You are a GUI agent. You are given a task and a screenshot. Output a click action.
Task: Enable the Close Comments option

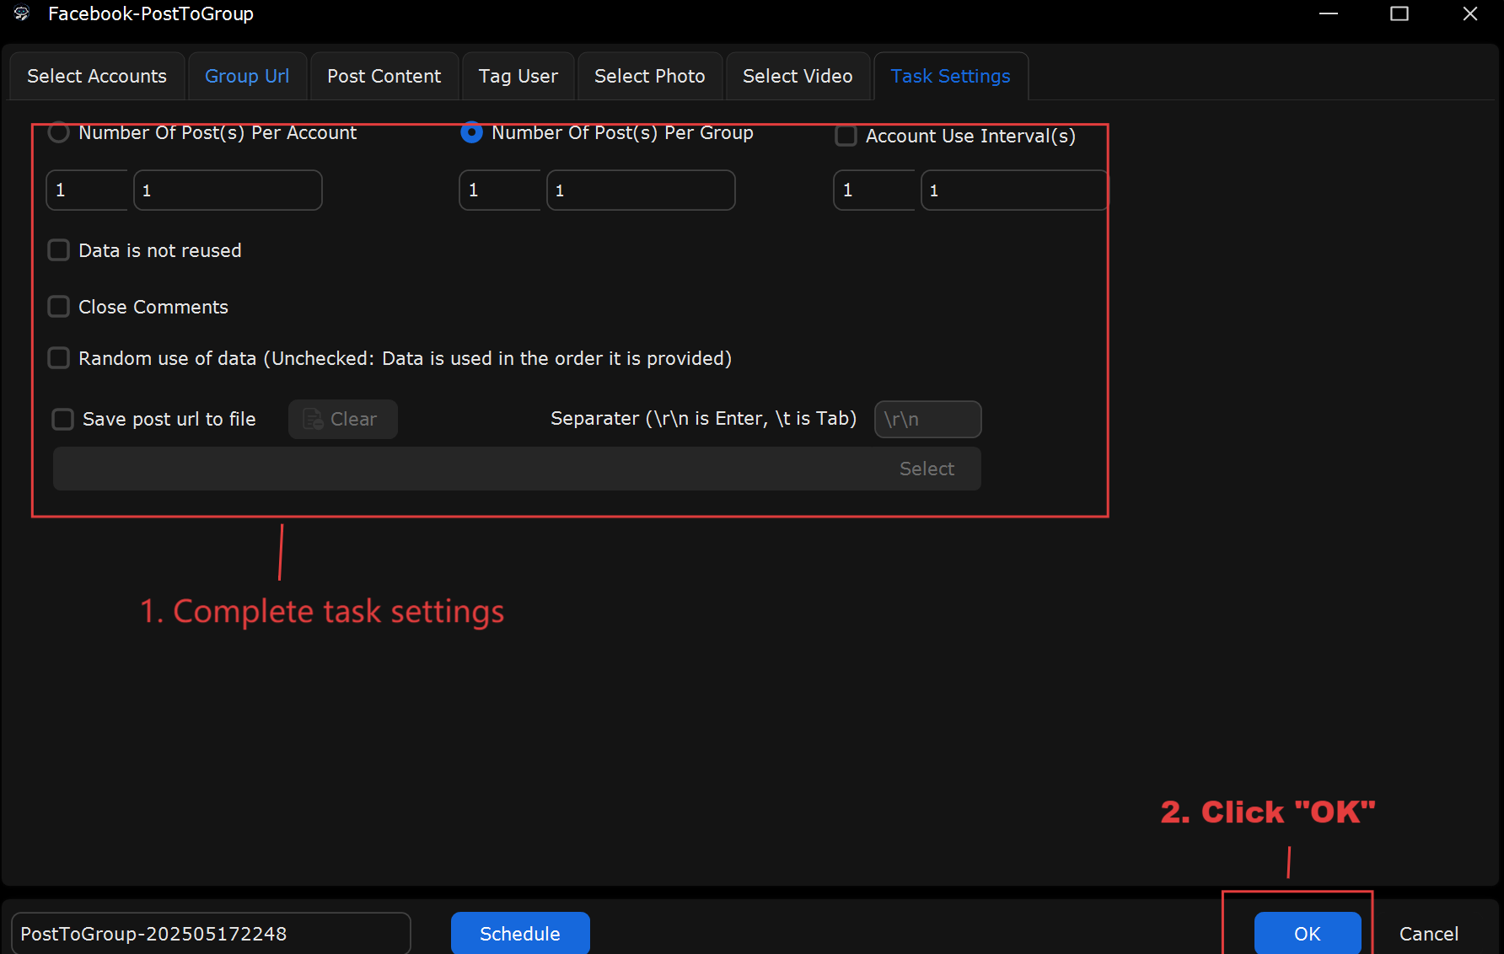pos(58,307)
